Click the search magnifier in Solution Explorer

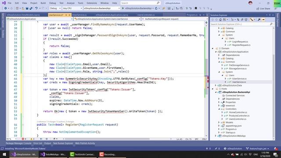click(x=271, y=24)
